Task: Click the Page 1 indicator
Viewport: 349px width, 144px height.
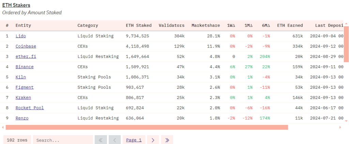Action: tap(134, 140)
